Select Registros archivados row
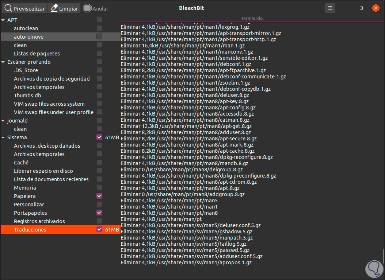Screen dimensions: 385x280 pos(60,221)
